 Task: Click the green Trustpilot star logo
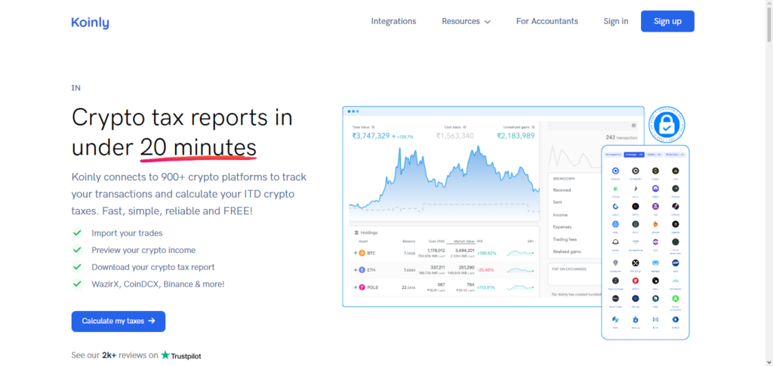click(x=165, y=355)
